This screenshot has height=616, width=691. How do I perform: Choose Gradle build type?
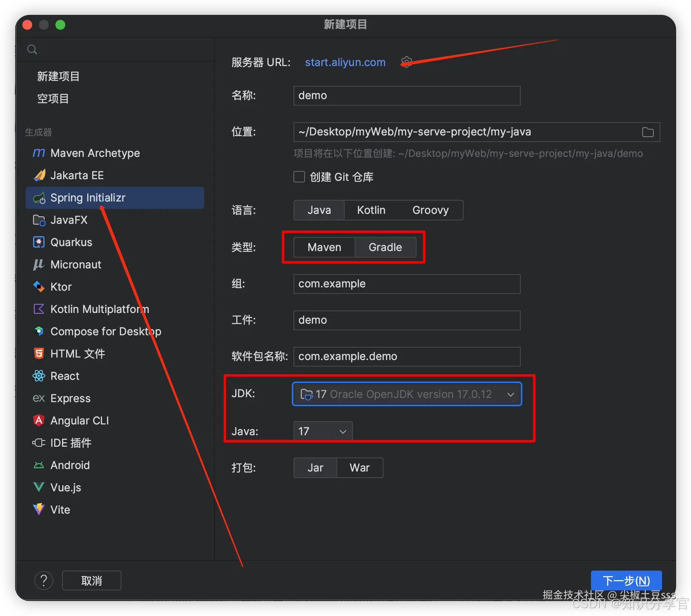click(385, 247)
